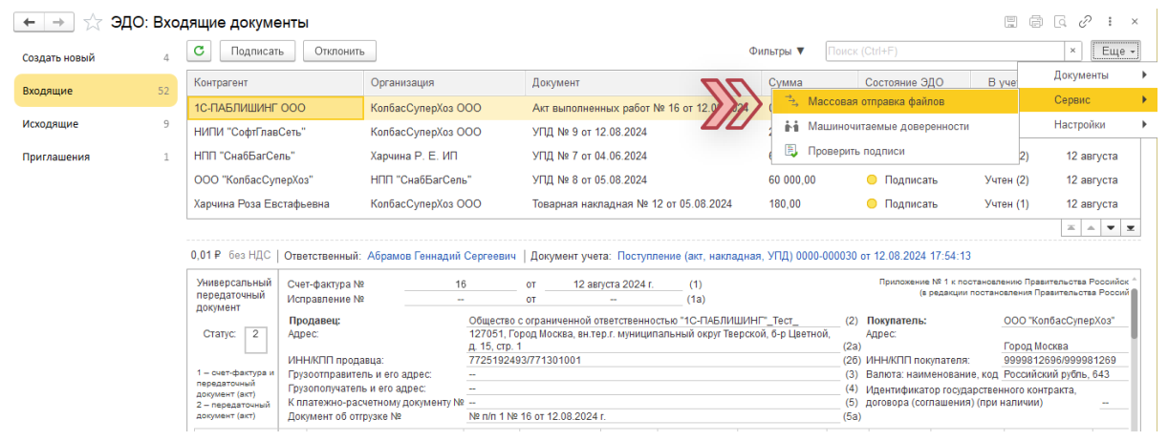Screen dimensions: 1168x441
Task: Expand the Настройки submenu
Action: point(1083,124)
